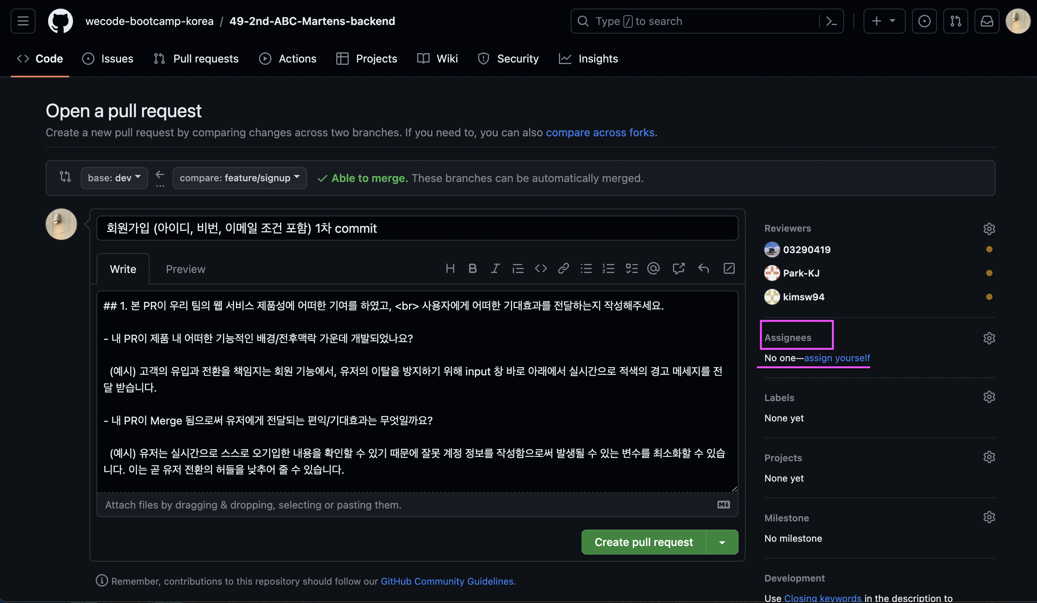The width and height of the screenshot is (1037, 603).
Task: Click the pull request title field
Action: (417, 228)
